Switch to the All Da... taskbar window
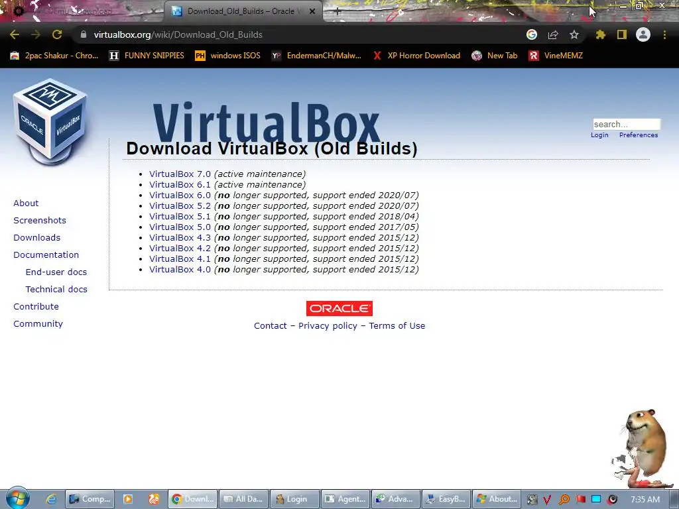 coord(244,499)
